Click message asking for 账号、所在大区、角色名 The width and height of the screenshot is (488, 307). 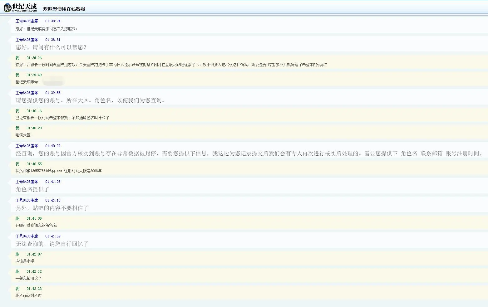click(x=91, y=100)
